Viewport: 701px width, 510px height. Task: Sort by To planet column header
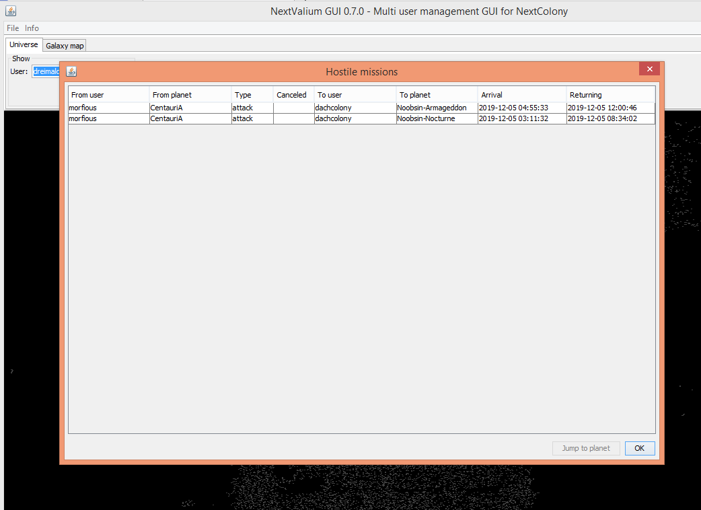tap(437, 95)
